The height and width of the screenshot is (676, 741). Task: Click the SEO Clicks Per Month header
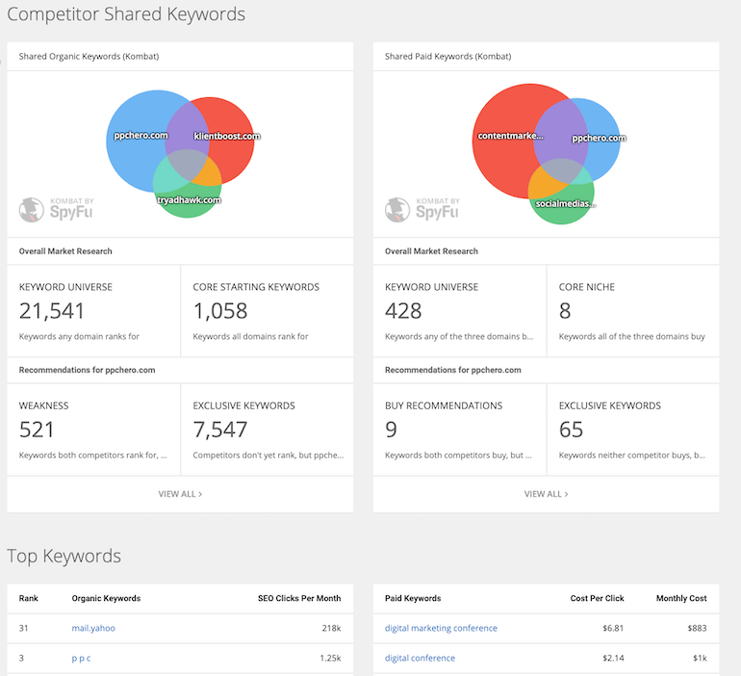(x=299, y=598)
